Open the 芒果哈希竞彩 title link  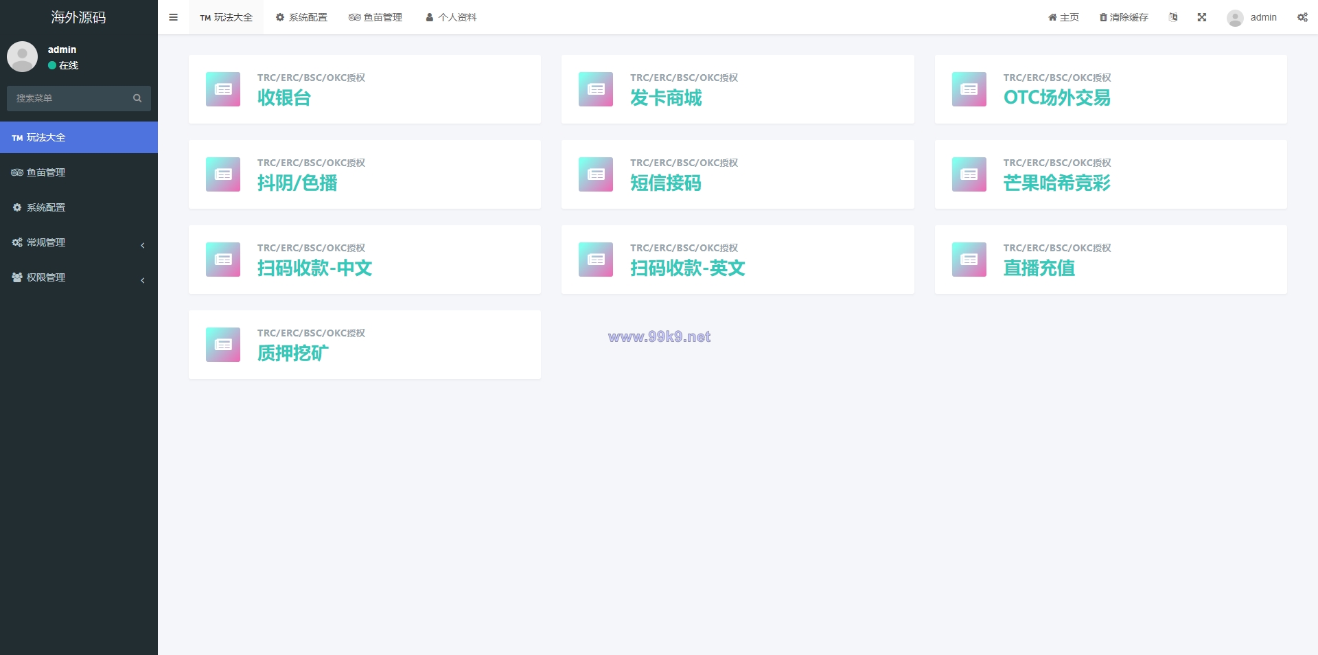tap(1057, 183)
